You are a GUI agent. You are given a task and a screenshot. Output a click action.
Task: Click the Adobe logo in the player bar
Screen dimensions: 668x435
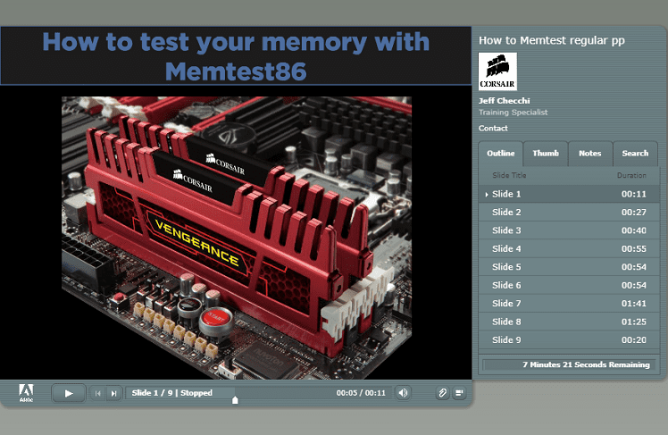[x=26, y=393]
